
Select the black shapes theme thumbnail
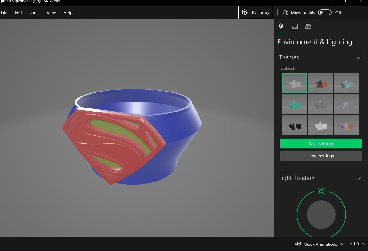[295, 125]
